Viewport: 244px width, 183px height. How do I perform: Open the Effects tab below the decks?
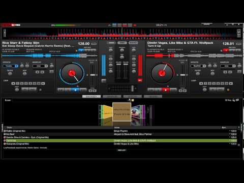coord(133,97)
